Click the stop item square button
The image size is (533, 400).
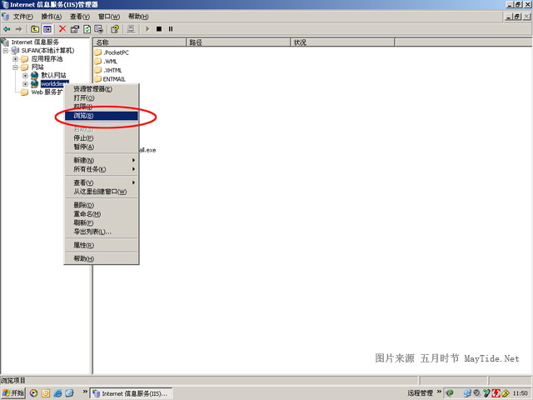pyautogui.click(x=159, y=29)
